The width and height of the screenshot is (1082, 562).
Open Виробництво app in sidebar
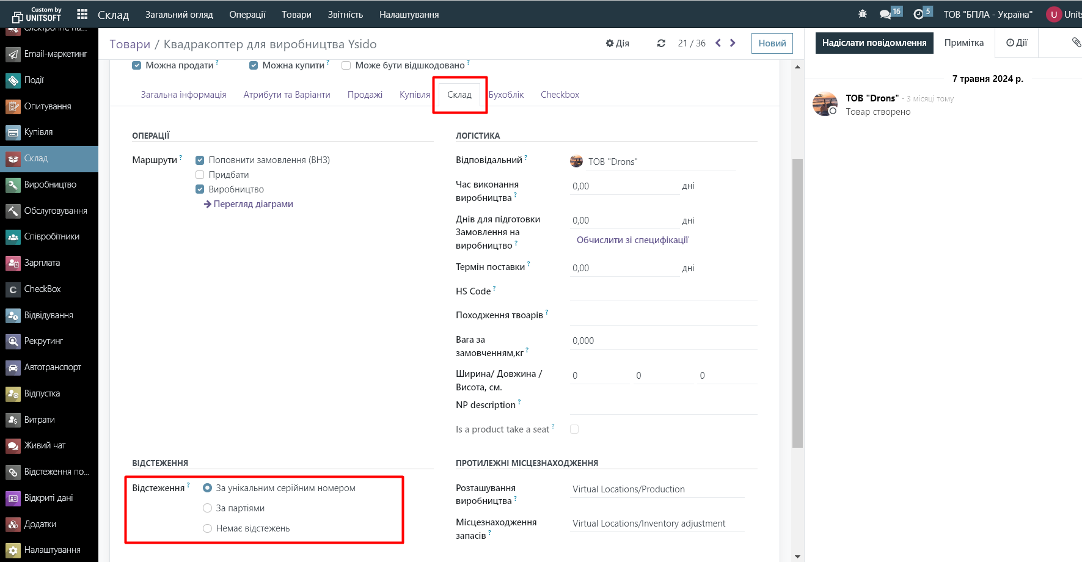[x=50, y=184]
